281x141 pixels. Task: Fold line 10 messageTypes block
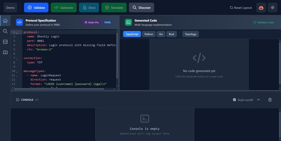17,72
